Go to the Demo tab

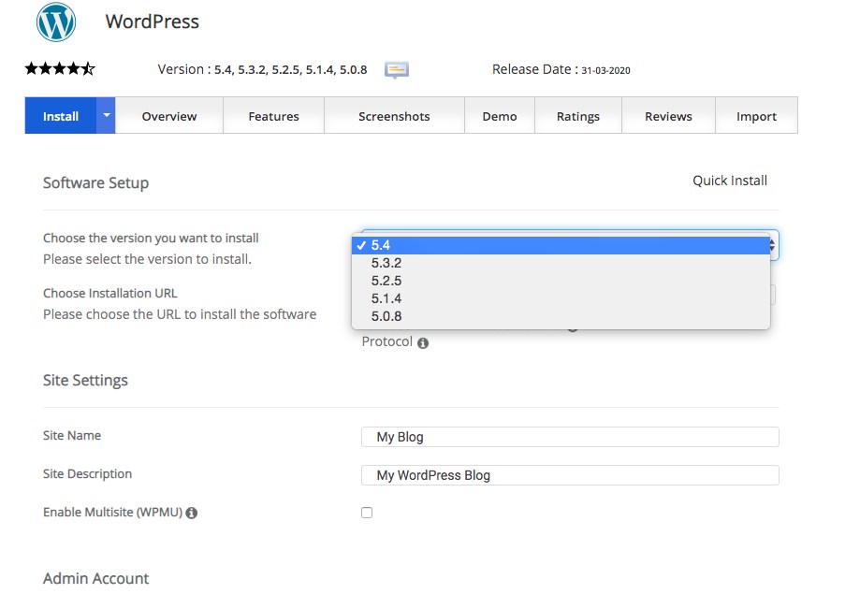pos(500,115)
